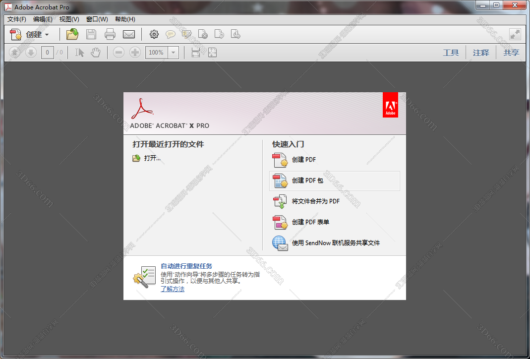Viewport: 530px width, 359px height.
Task: Click the gear settings icon in toolbar
Action: 154,34
